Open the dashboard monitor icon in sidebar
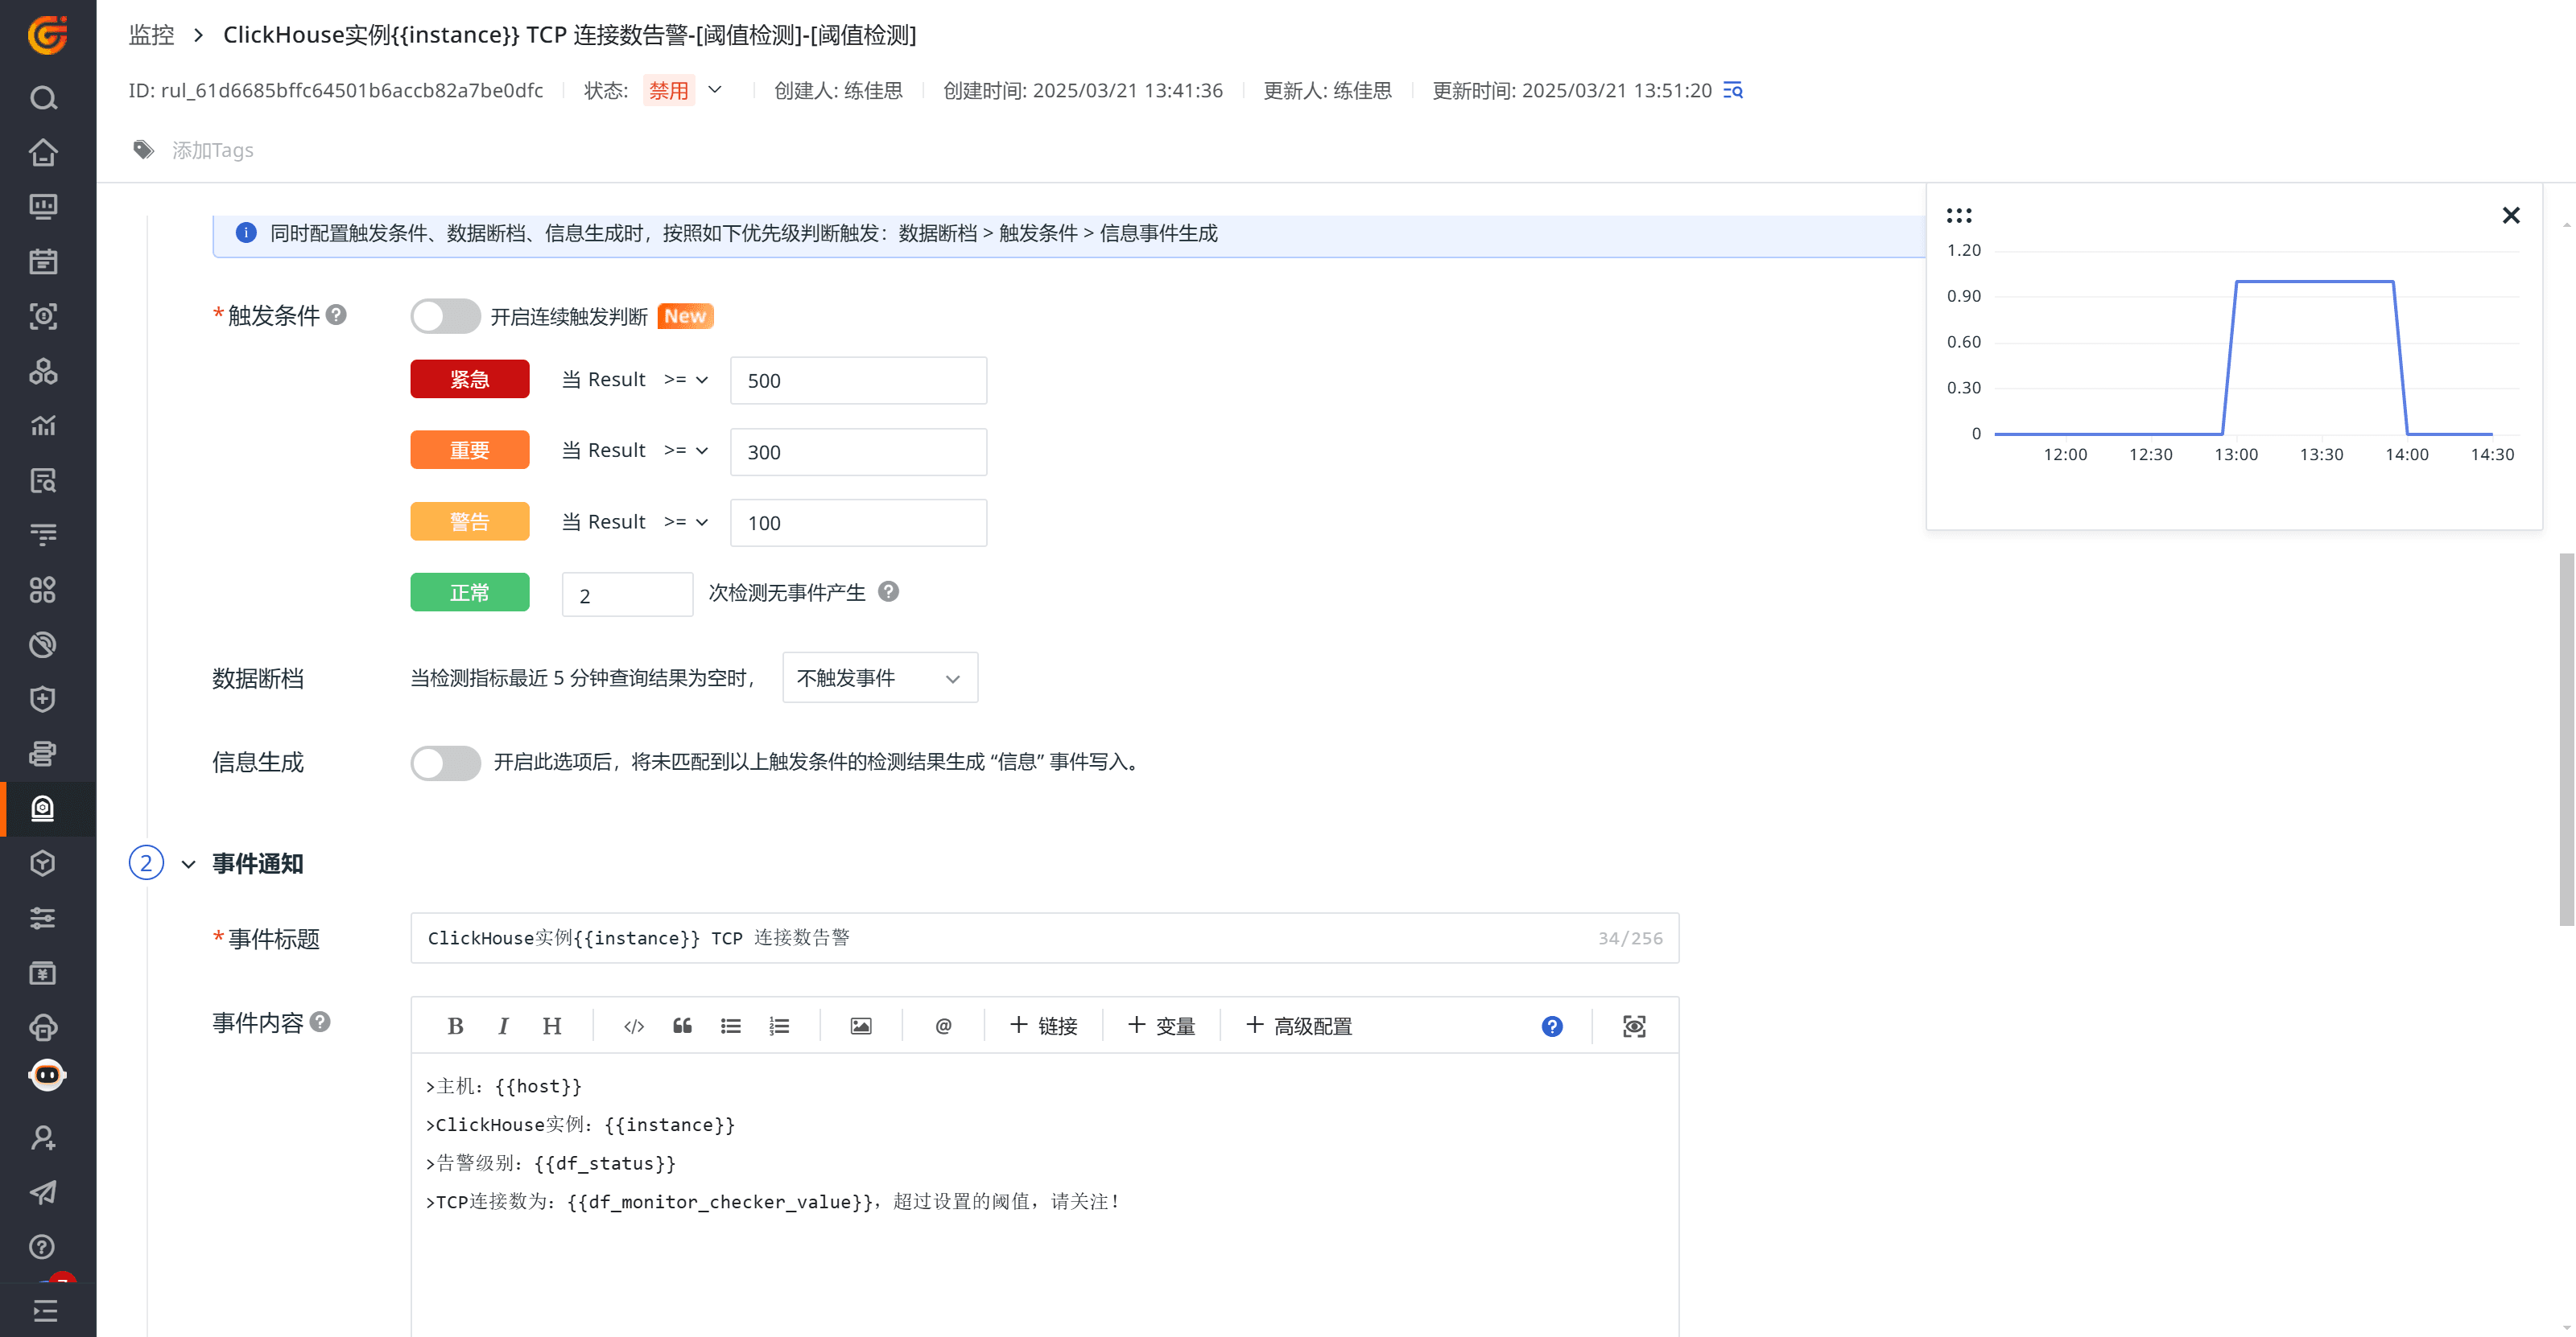This screenshot has width=2576, height=1337. coord(43,207)
